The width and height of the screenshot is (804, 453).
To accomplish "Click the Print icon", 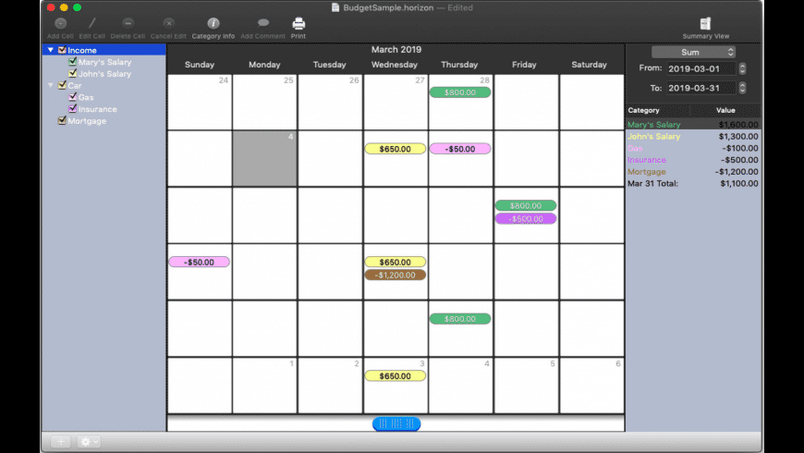I will click(298, 24).
